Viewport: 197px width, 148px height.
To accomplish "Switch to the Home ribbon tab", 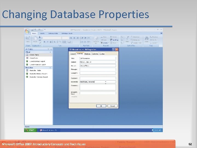I will point(34,33).
